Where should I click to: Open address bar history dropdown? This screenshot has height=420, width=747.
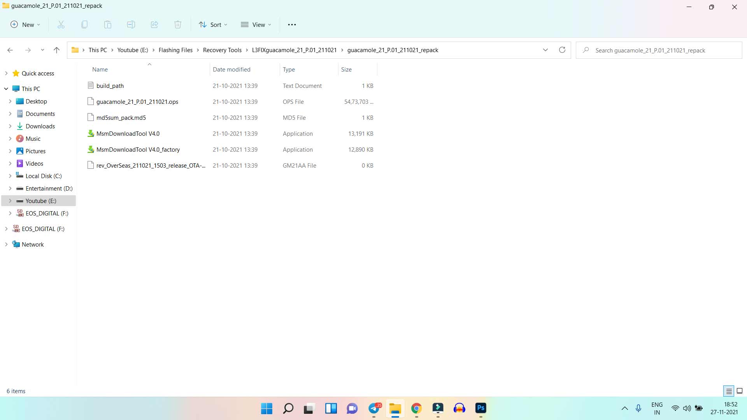click(x=545, y=50)
